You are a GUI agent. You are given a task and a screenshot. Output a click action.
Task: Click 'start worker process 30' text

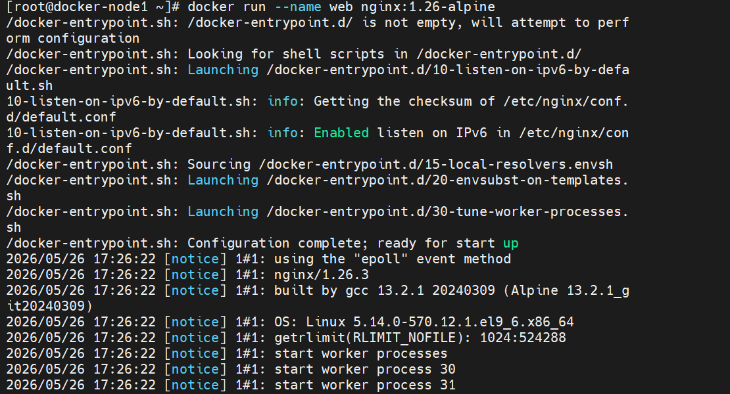(x=365, y=369)
